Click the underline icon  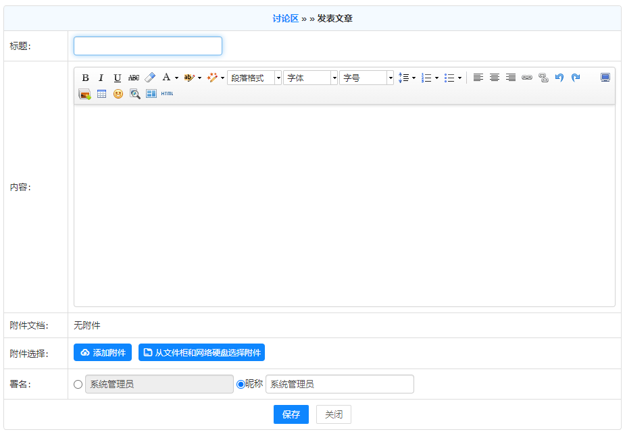tap(118, 78)
